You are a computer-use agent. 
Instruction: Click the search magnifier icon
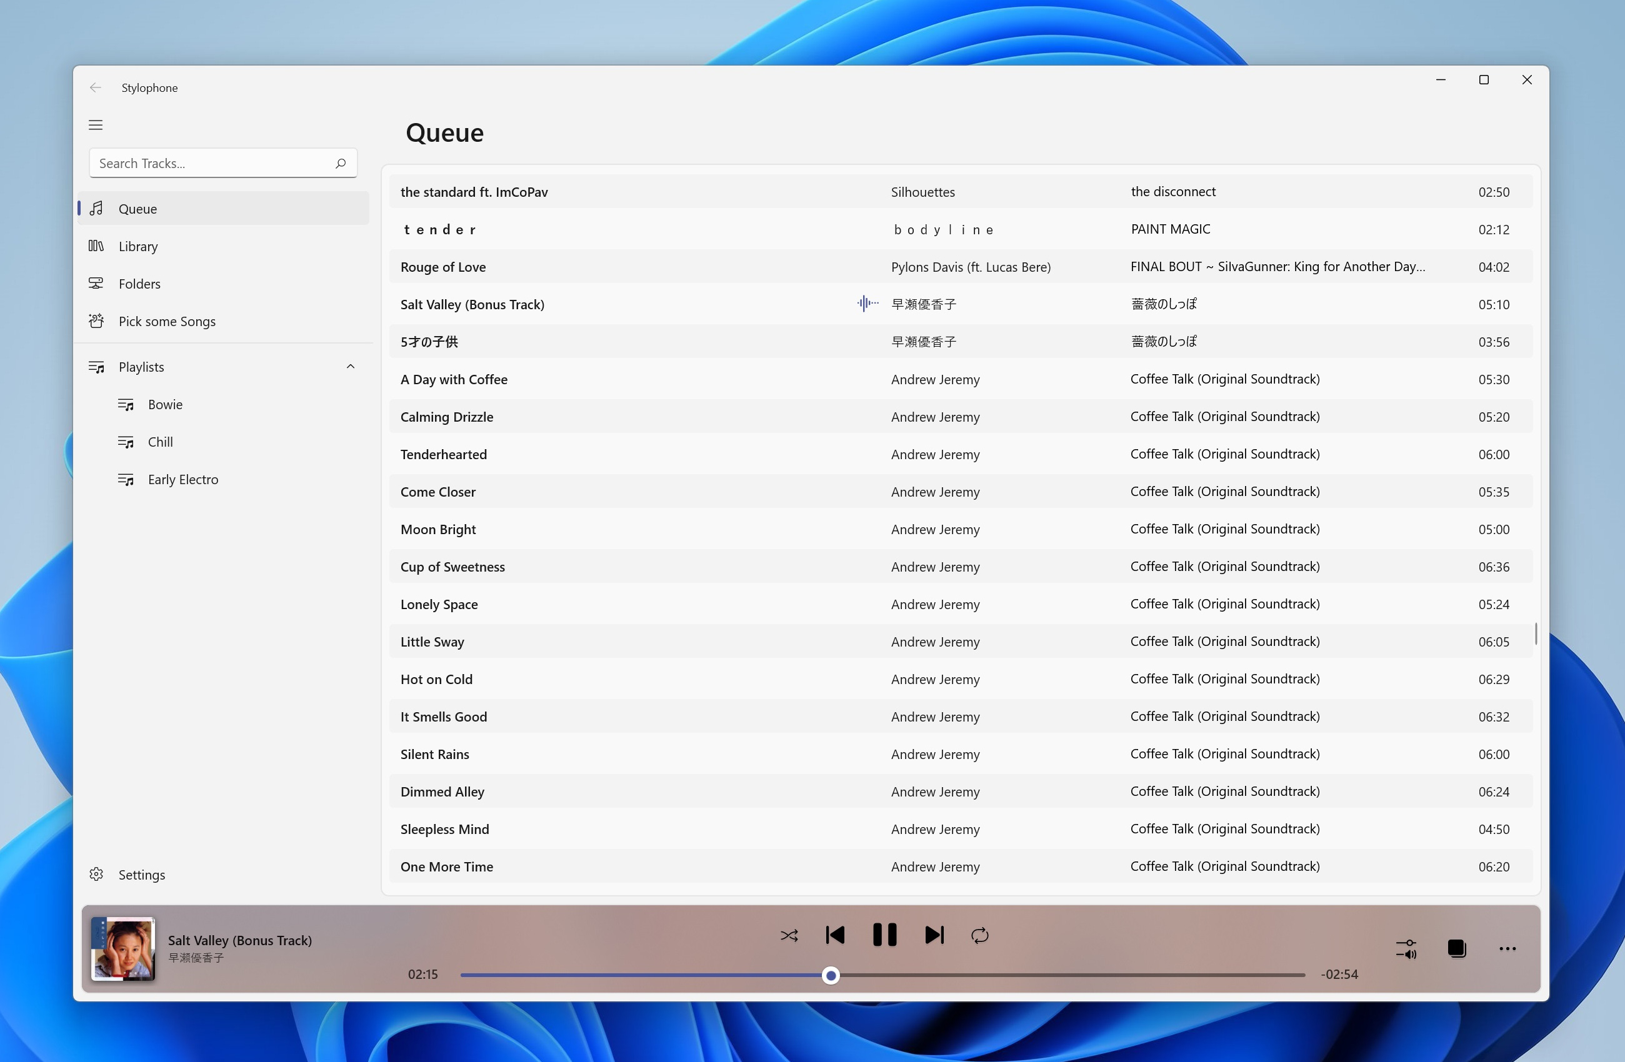(341, 163)
